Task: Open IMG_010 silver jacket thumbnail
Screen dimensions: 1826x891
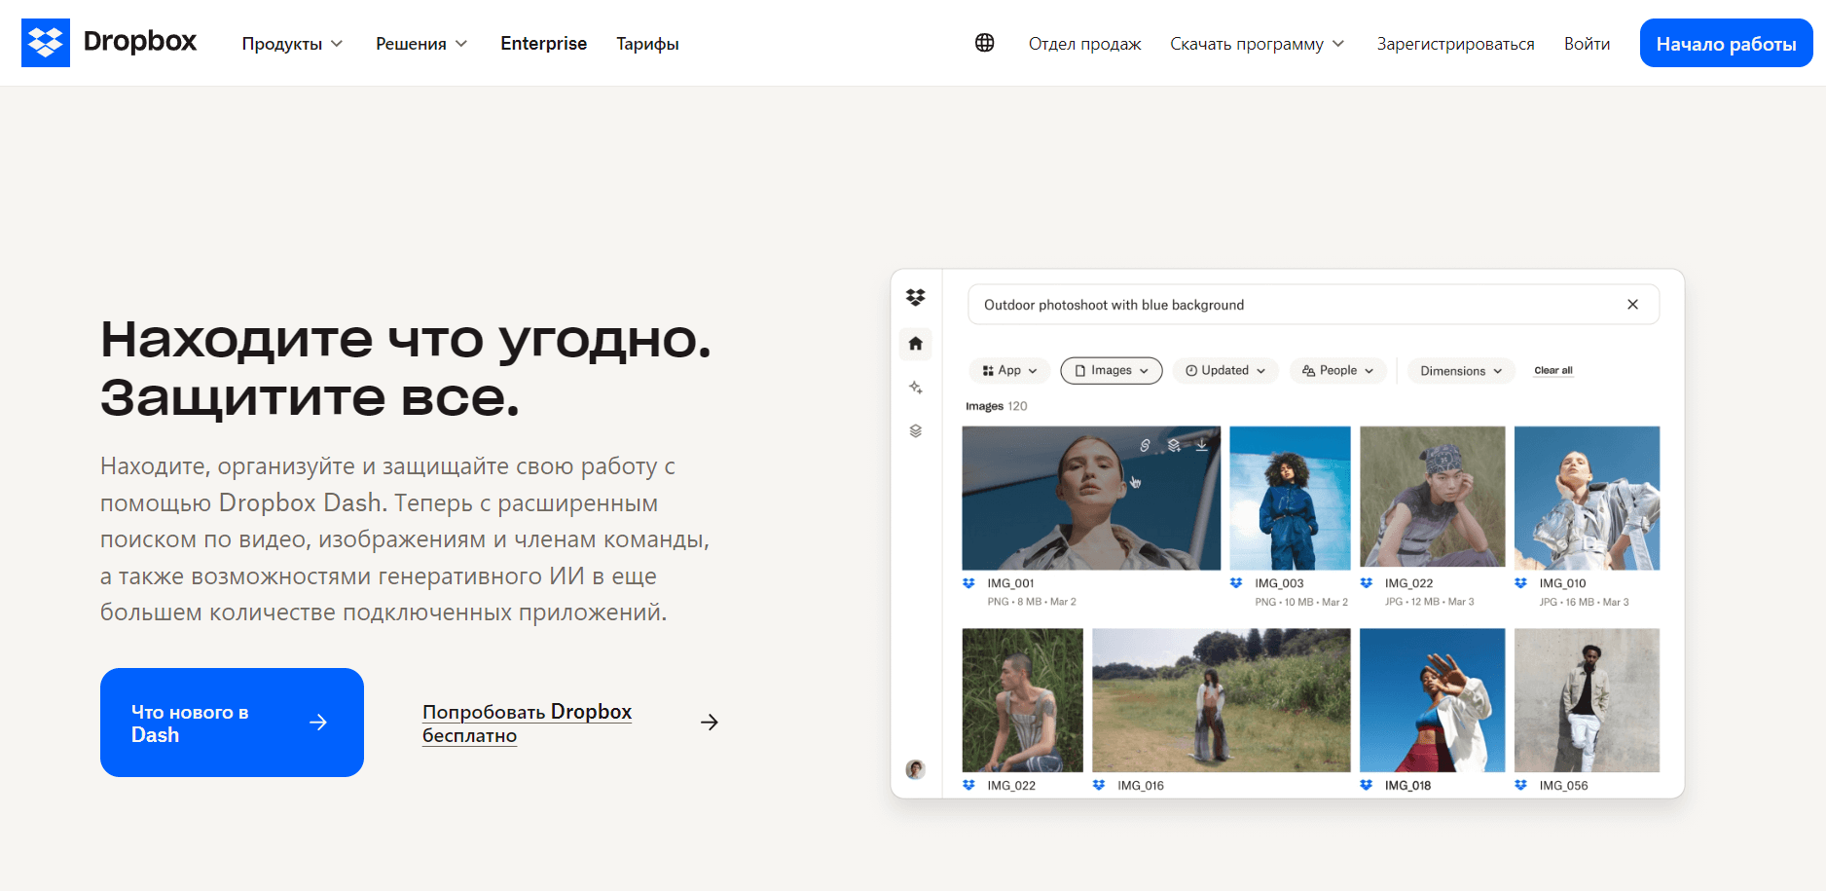Action: [1587, 498]
